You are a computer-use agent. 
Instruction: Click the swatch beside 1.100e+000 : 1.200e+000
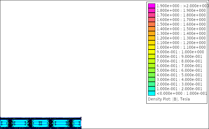click(152, 43)
